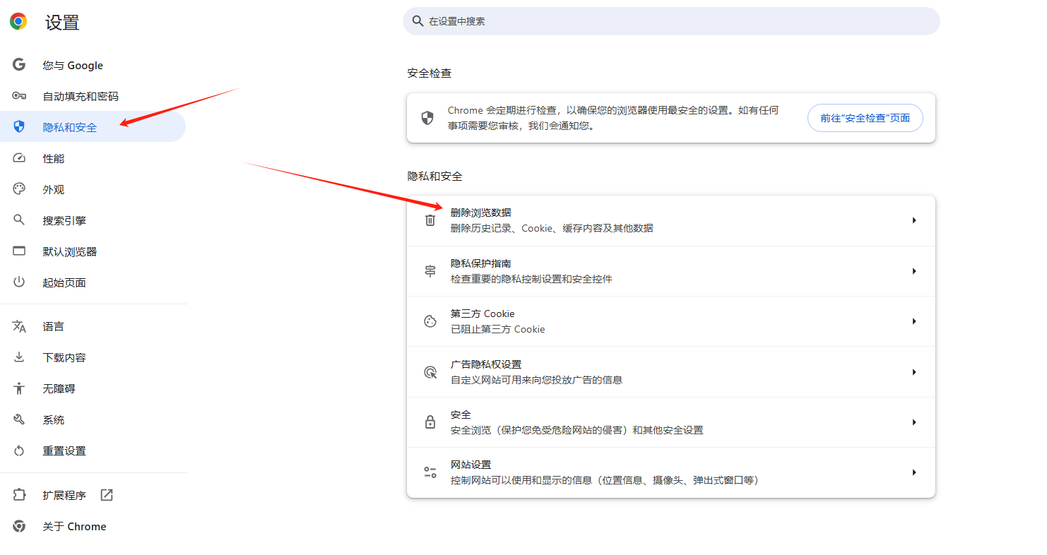1047x555 pixels.
Task: Click the reset icon for 重置设置
Action: (19, 450)
